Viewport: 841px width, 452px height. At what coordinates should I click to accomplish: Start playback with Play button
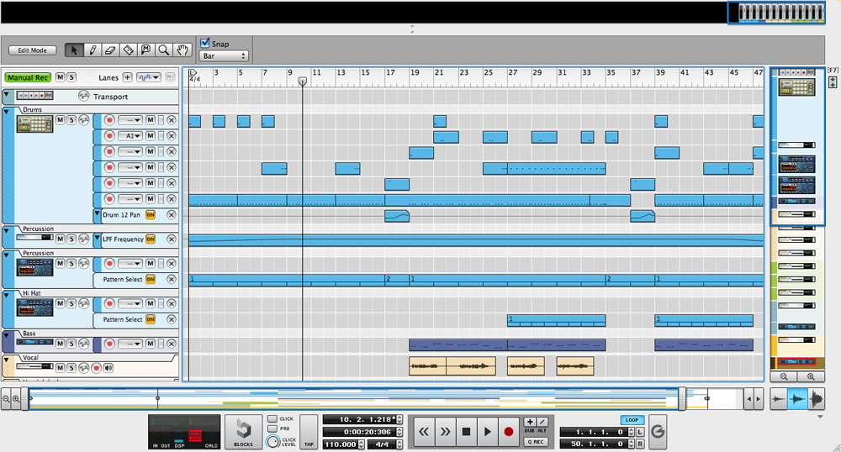[x=487, y=431]
